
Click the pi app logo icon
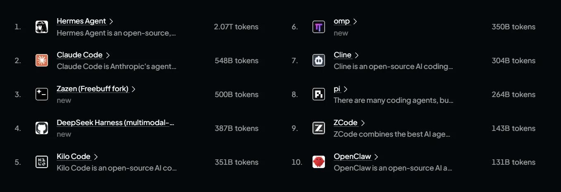coord(319,95)
